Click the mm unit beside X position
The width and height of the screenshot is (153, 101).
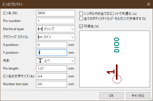pos(71,45)
